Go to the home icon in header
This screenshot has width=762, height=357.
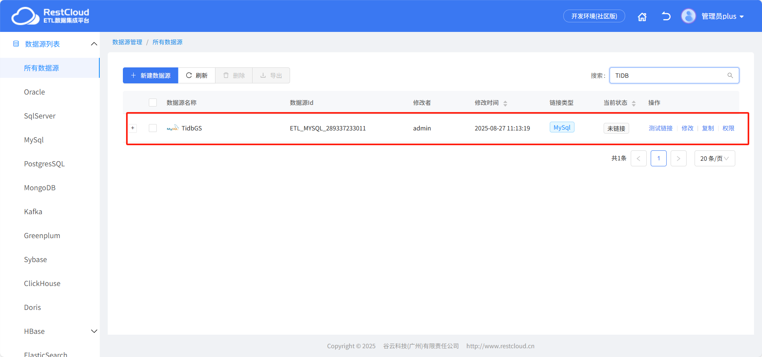pyautogui.click(x=642, y=17)
